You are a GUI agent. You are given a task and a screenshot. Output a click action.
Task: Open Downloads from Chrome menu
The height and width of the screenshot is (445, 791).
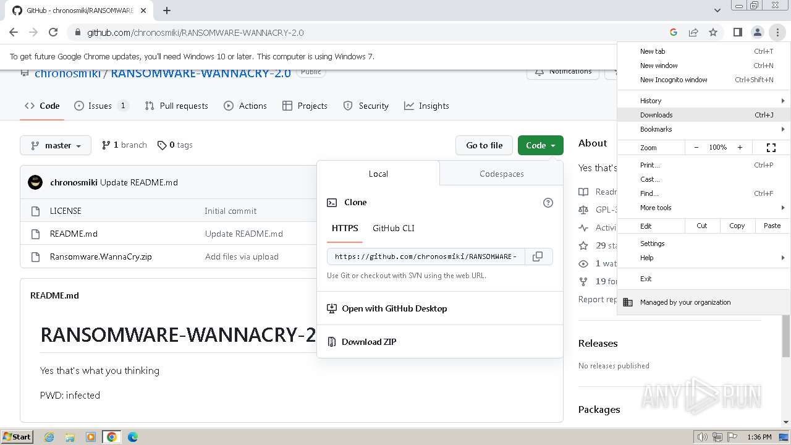[x=703, y=115]
